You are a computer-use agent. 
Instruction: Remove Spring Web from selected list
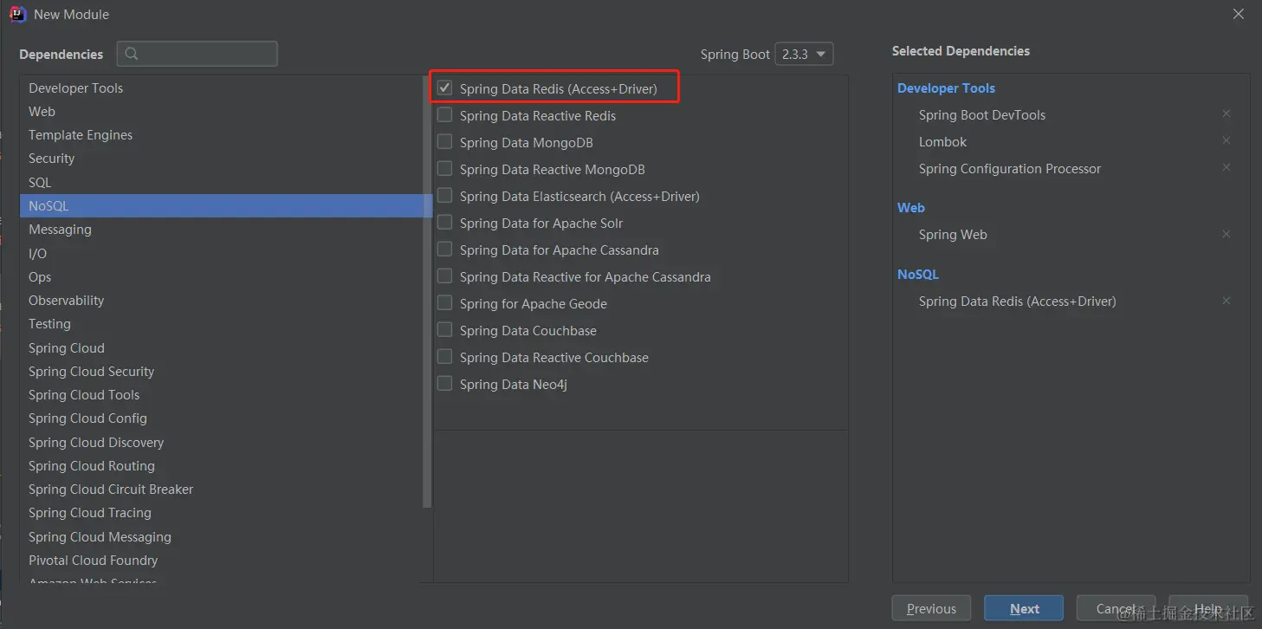click(x=1226, y=234)
